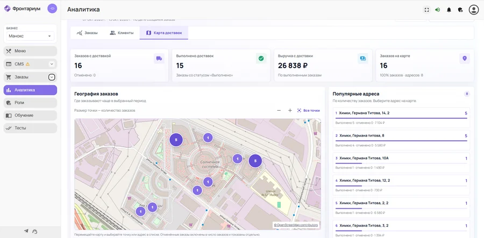
Task: Select address Химки, Германа Титова, 10А
Action: tap(401, 162)
